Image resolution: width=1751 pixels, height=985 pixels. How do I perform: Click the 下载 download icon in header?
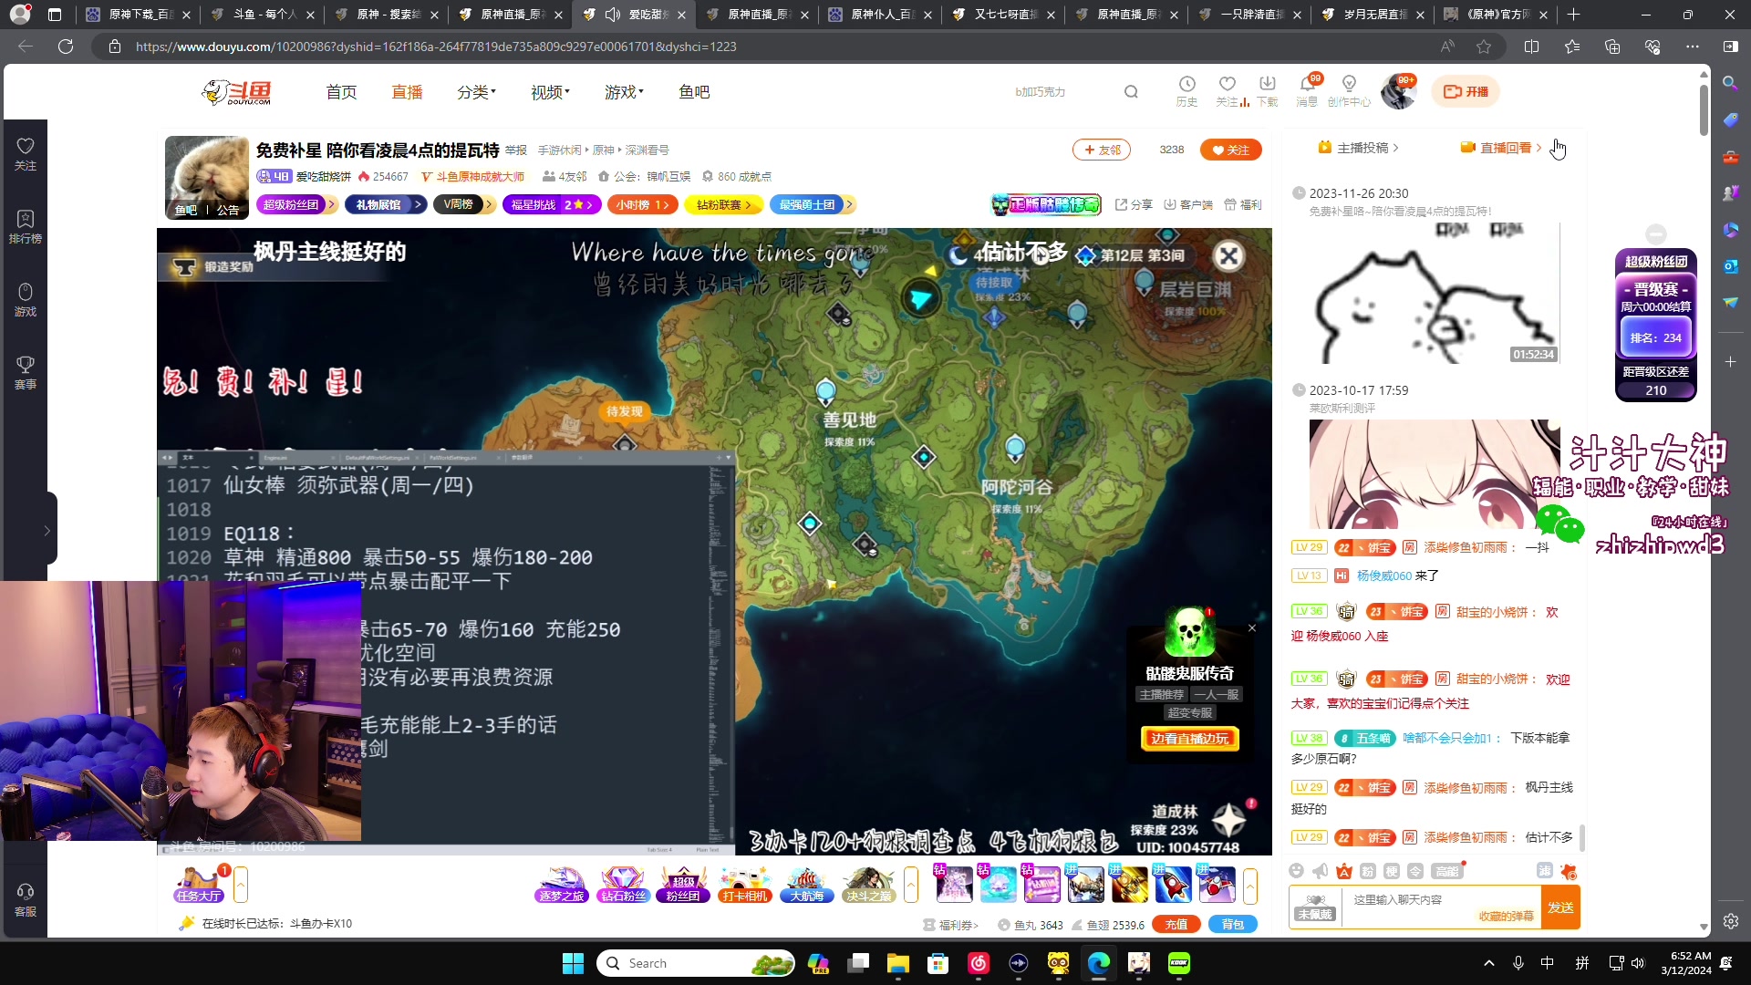point(1268,90)
